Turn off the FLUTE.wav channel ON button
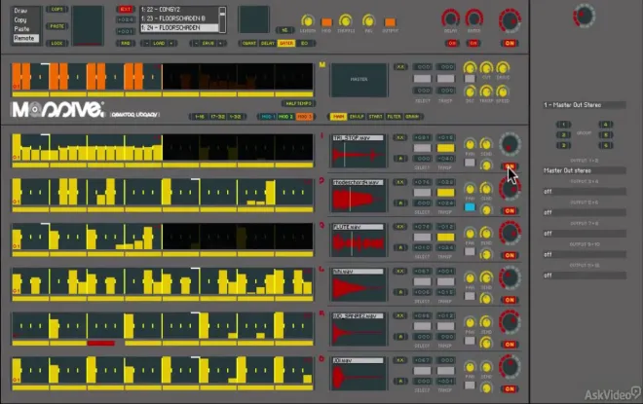Screen dimensions: 643x404 pos(510,255)
